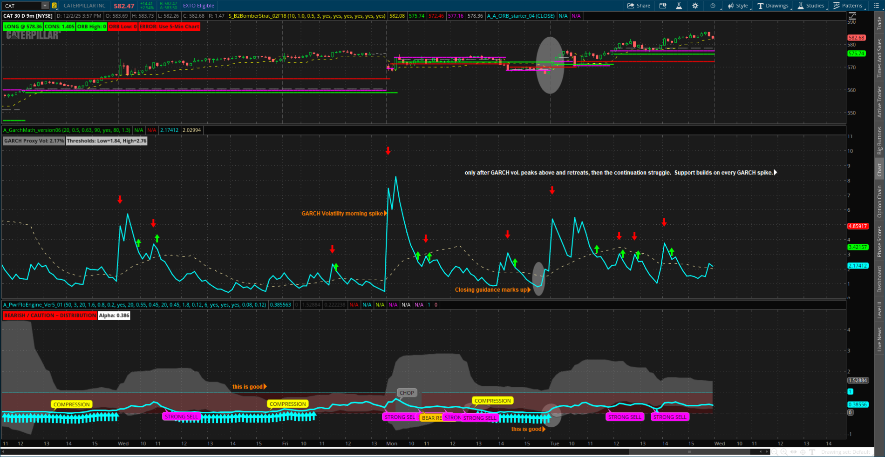
Task: Open the time frame clock dropdown
Action: [713, 6]
